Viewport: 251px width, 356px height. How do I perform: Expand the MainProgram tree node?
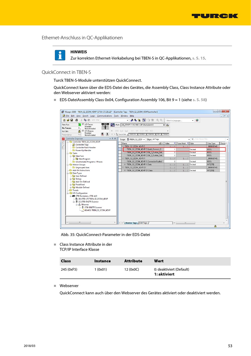74,159
